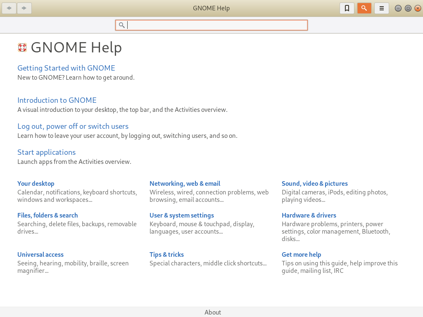Click description starting 'Seeing, hearing, mobility'
The image size is (423, 317).
click(x=73, y=267)
